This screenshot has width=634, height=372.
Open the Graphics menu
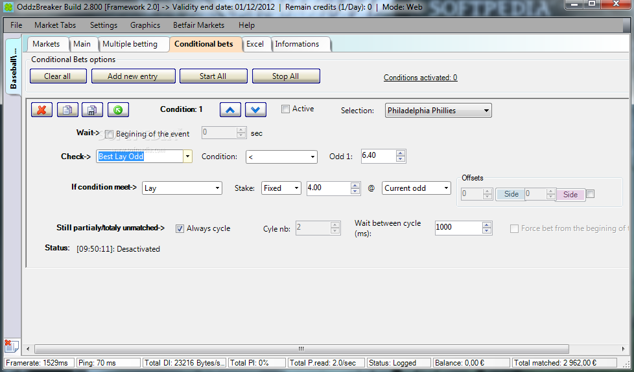pyautogui.click(x=145, y=25)
